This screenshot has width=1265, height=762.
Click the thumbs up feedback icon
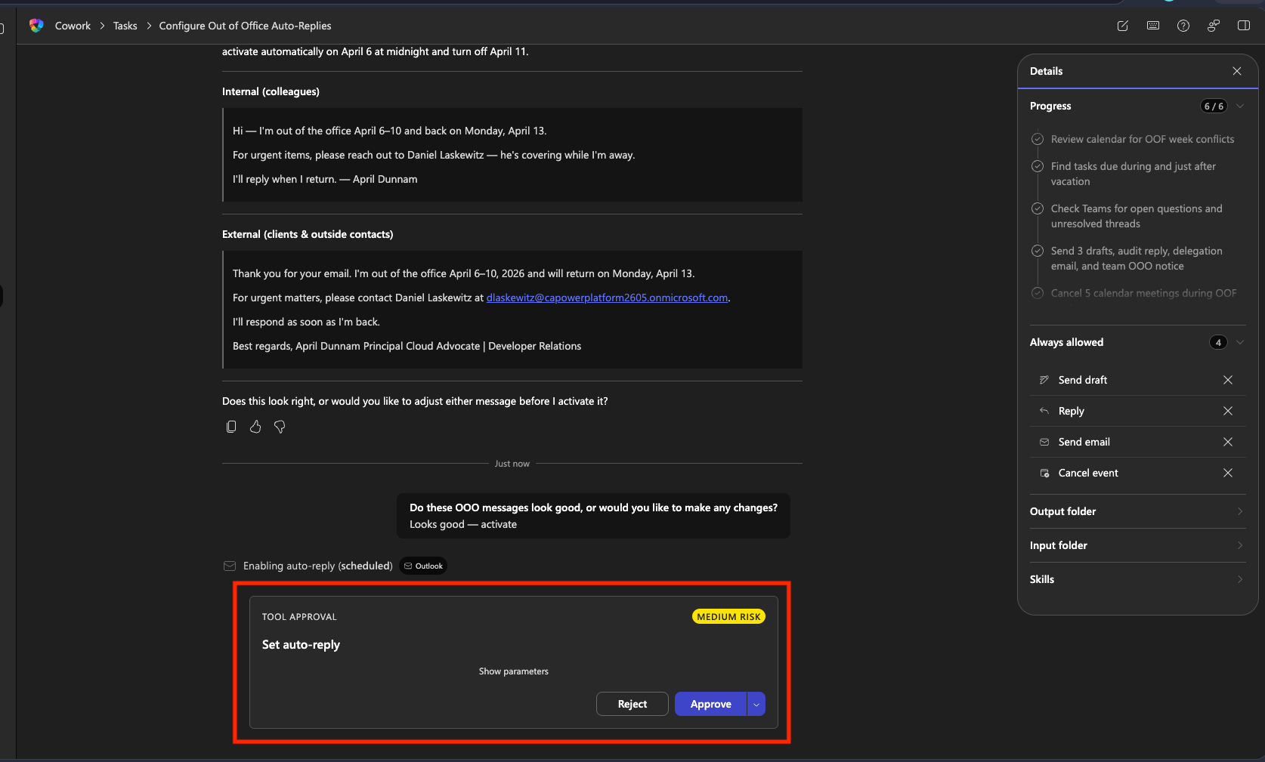[x=255, y=427]
